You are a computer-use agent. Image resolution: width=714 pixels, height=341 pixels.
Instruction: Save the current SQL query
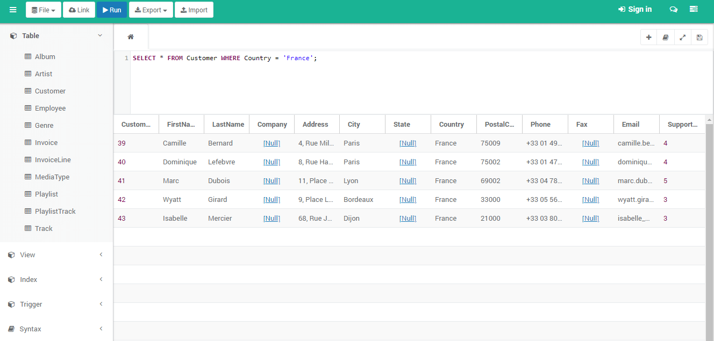(699, 37)
